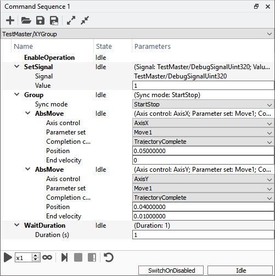Collapse the SetSignal node
Viewport: 275px width, 276px height.
(x=16, y=66)
